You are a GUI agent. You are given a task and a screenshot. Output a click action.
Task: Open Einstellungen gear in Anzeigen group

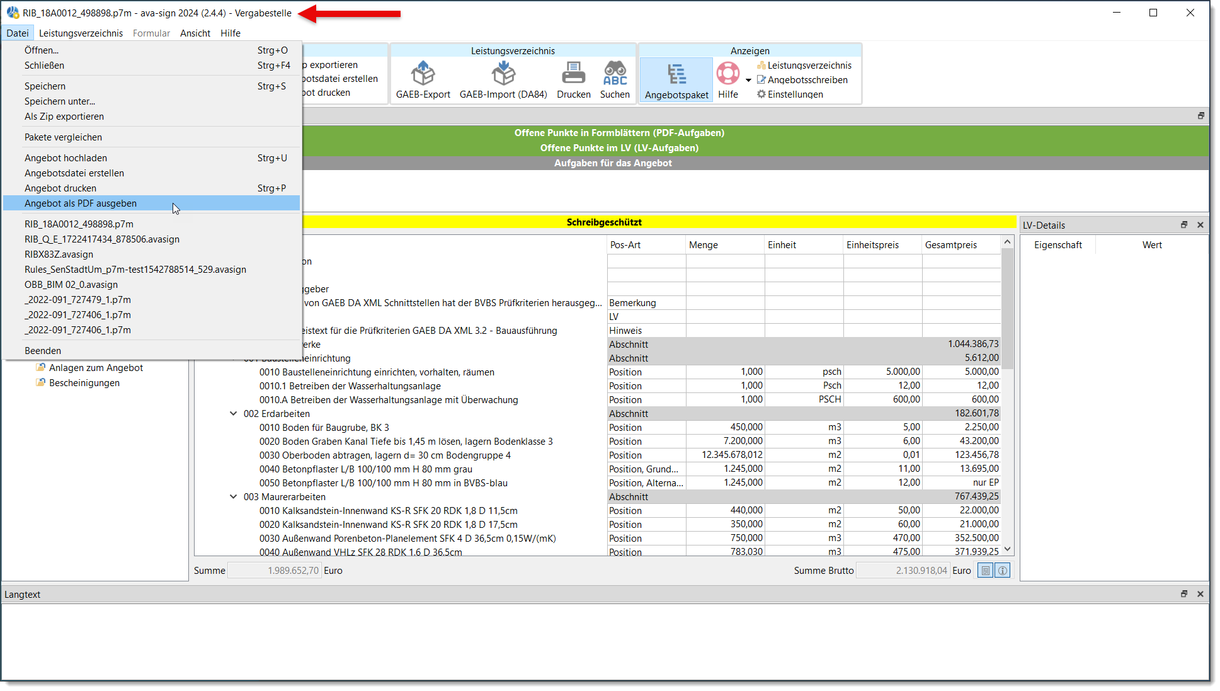pyautogui.click(x=790, y=94)
